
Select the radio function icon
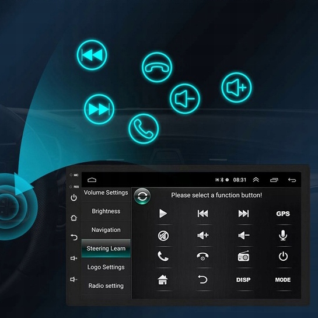point(243,256)
